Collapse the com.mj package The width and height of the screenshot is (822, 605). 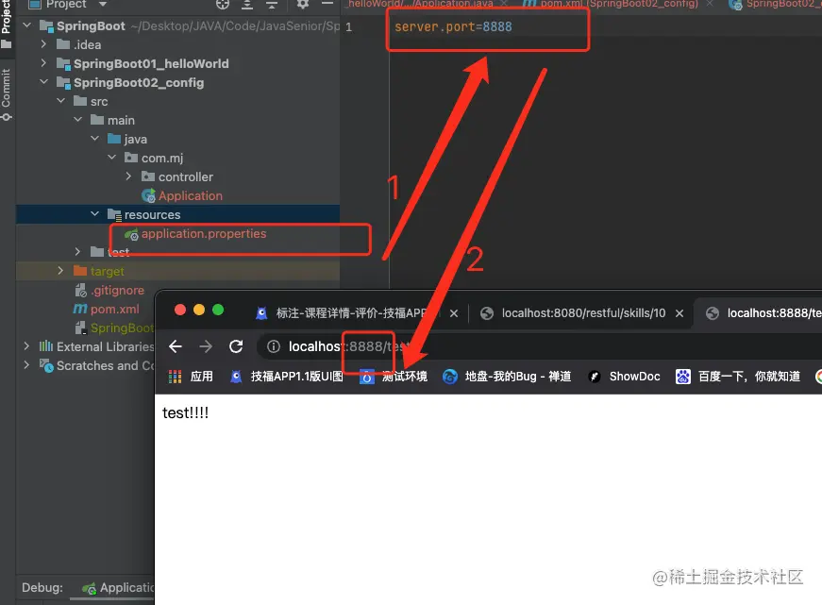[x=111, y=158]
